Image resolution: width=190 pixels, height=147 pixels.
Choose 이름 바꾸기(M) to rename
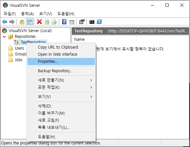coord(61,113)
